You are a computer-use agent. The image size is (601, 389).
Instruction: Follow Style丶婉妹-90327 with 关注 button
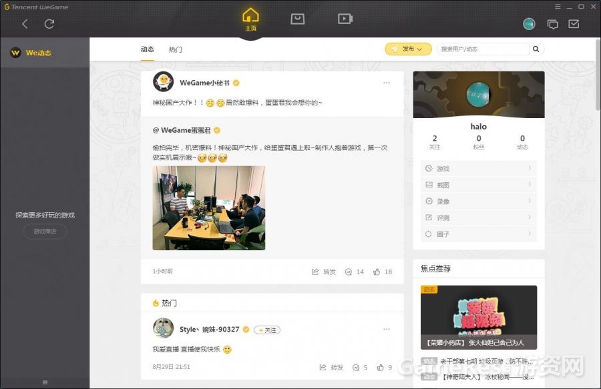pyautogui.click(x=267, y=330)
